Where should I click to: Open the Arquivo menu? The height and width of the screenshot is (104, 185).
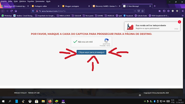pyautogui.click(x=3, y=1)
